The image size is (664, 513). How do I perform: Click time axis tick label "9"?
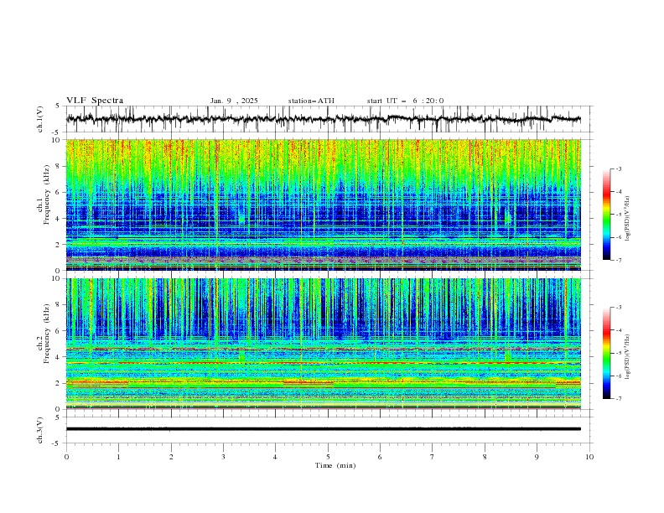537,457
